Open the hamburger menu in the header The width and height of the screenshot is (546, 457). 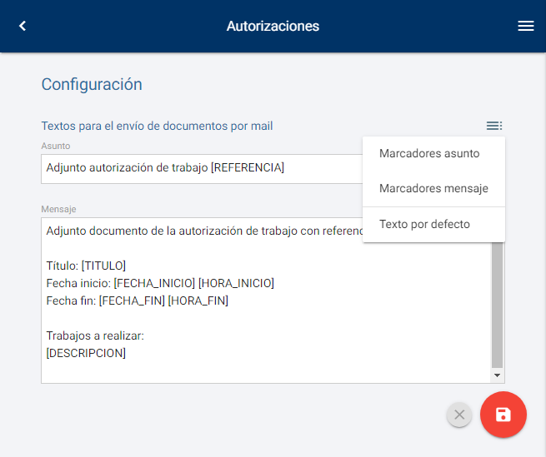click(525, 26)
